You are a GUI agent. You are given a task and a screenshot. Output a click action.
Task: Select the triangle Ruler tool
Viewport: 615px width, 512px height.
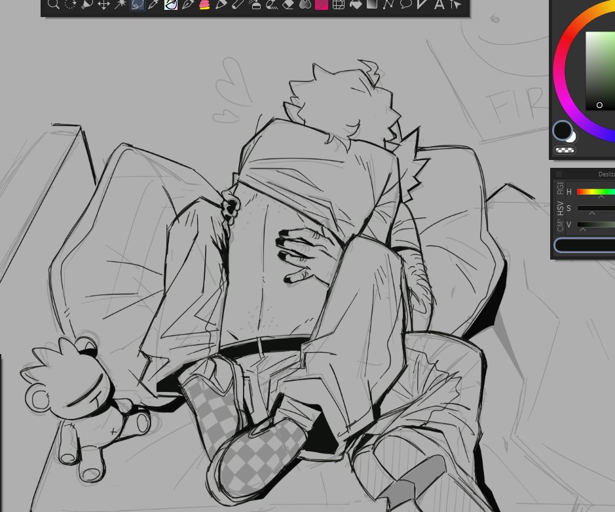(x=422, y=5)
